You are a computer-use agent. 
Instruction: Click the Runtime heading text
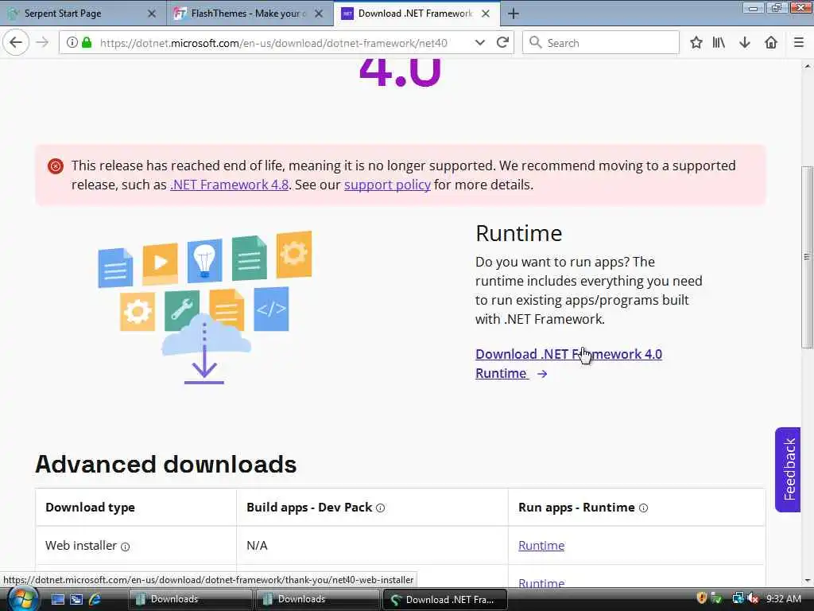(518, 233)
